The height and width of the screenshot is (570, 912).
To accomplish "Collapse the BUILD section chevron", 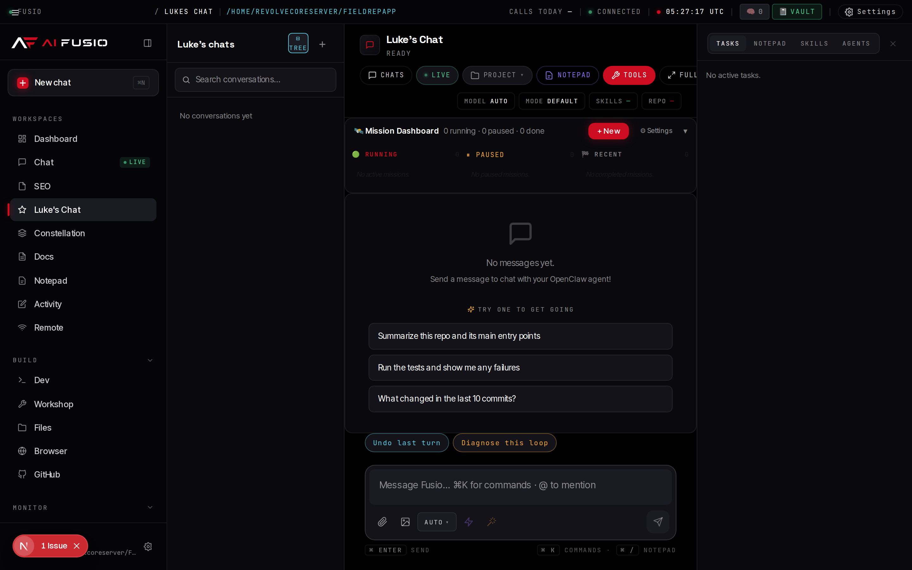I will 150,360.
